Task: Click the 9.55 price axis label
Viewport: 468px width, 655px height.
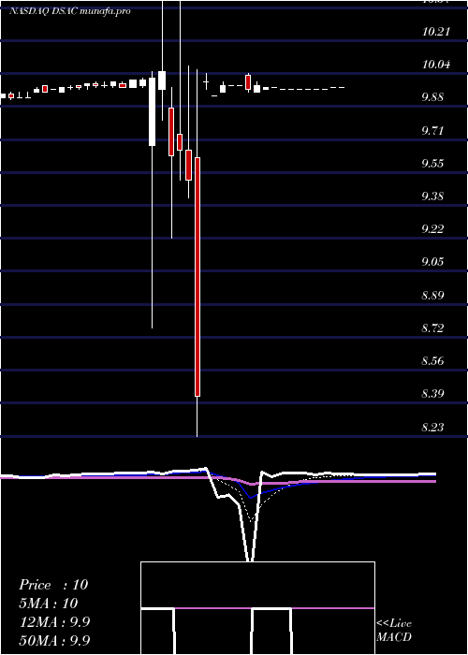Action: point(432,164)
